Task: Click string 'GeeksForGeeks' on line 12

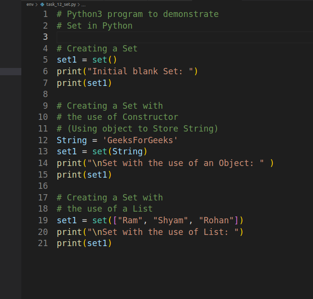Action: [140, 140]
